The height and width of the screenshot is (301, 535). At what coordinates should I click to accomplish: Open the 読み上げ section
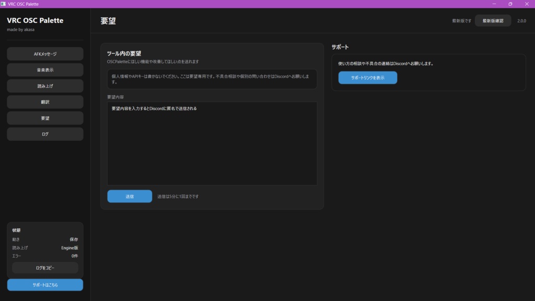pyautogui.click(x=45, y=86)
